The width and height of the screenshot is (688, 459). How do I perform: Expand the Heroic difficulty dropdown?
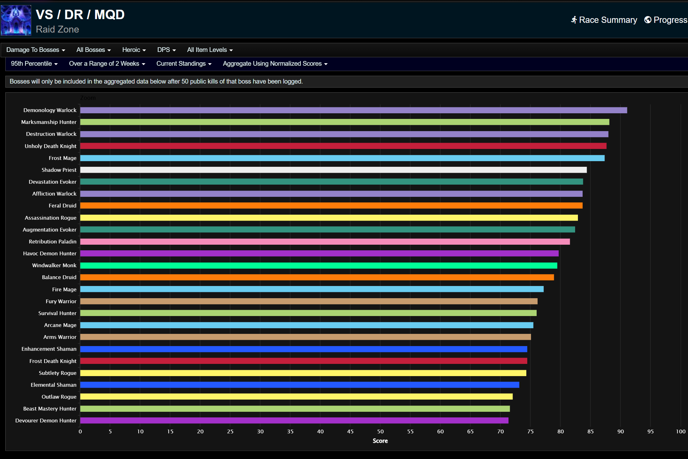tap(134, 50)
